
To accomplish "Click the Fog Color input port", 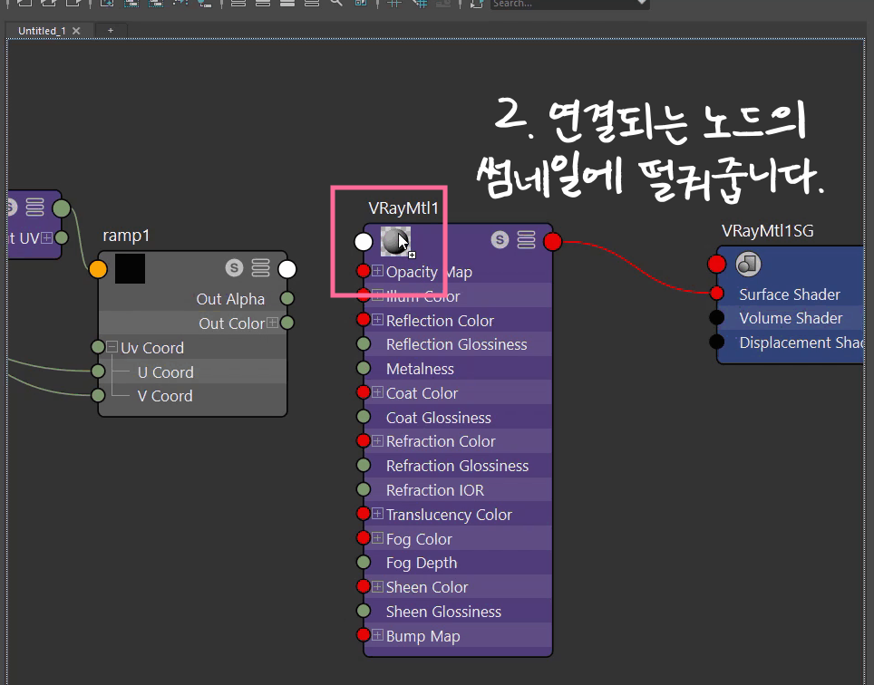I will (364, 538).
